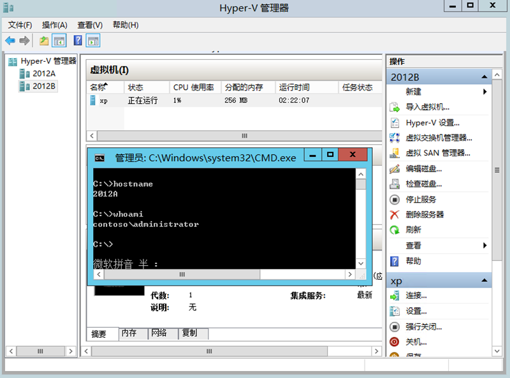Sort by the 状态 column header
Viewport: 510px width, 378px height.
click(x=147, y=87)
